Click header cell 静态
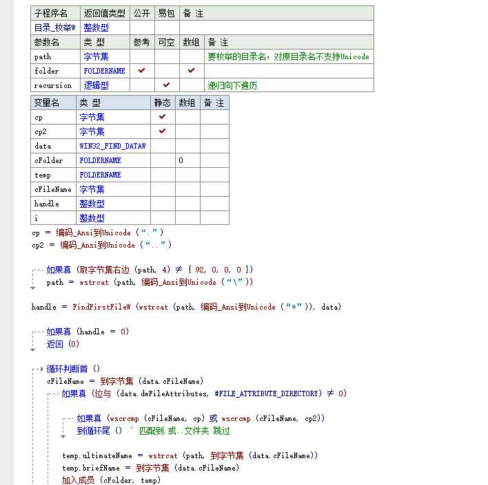This screenshot has height=485, width=488. coord(162,103)
